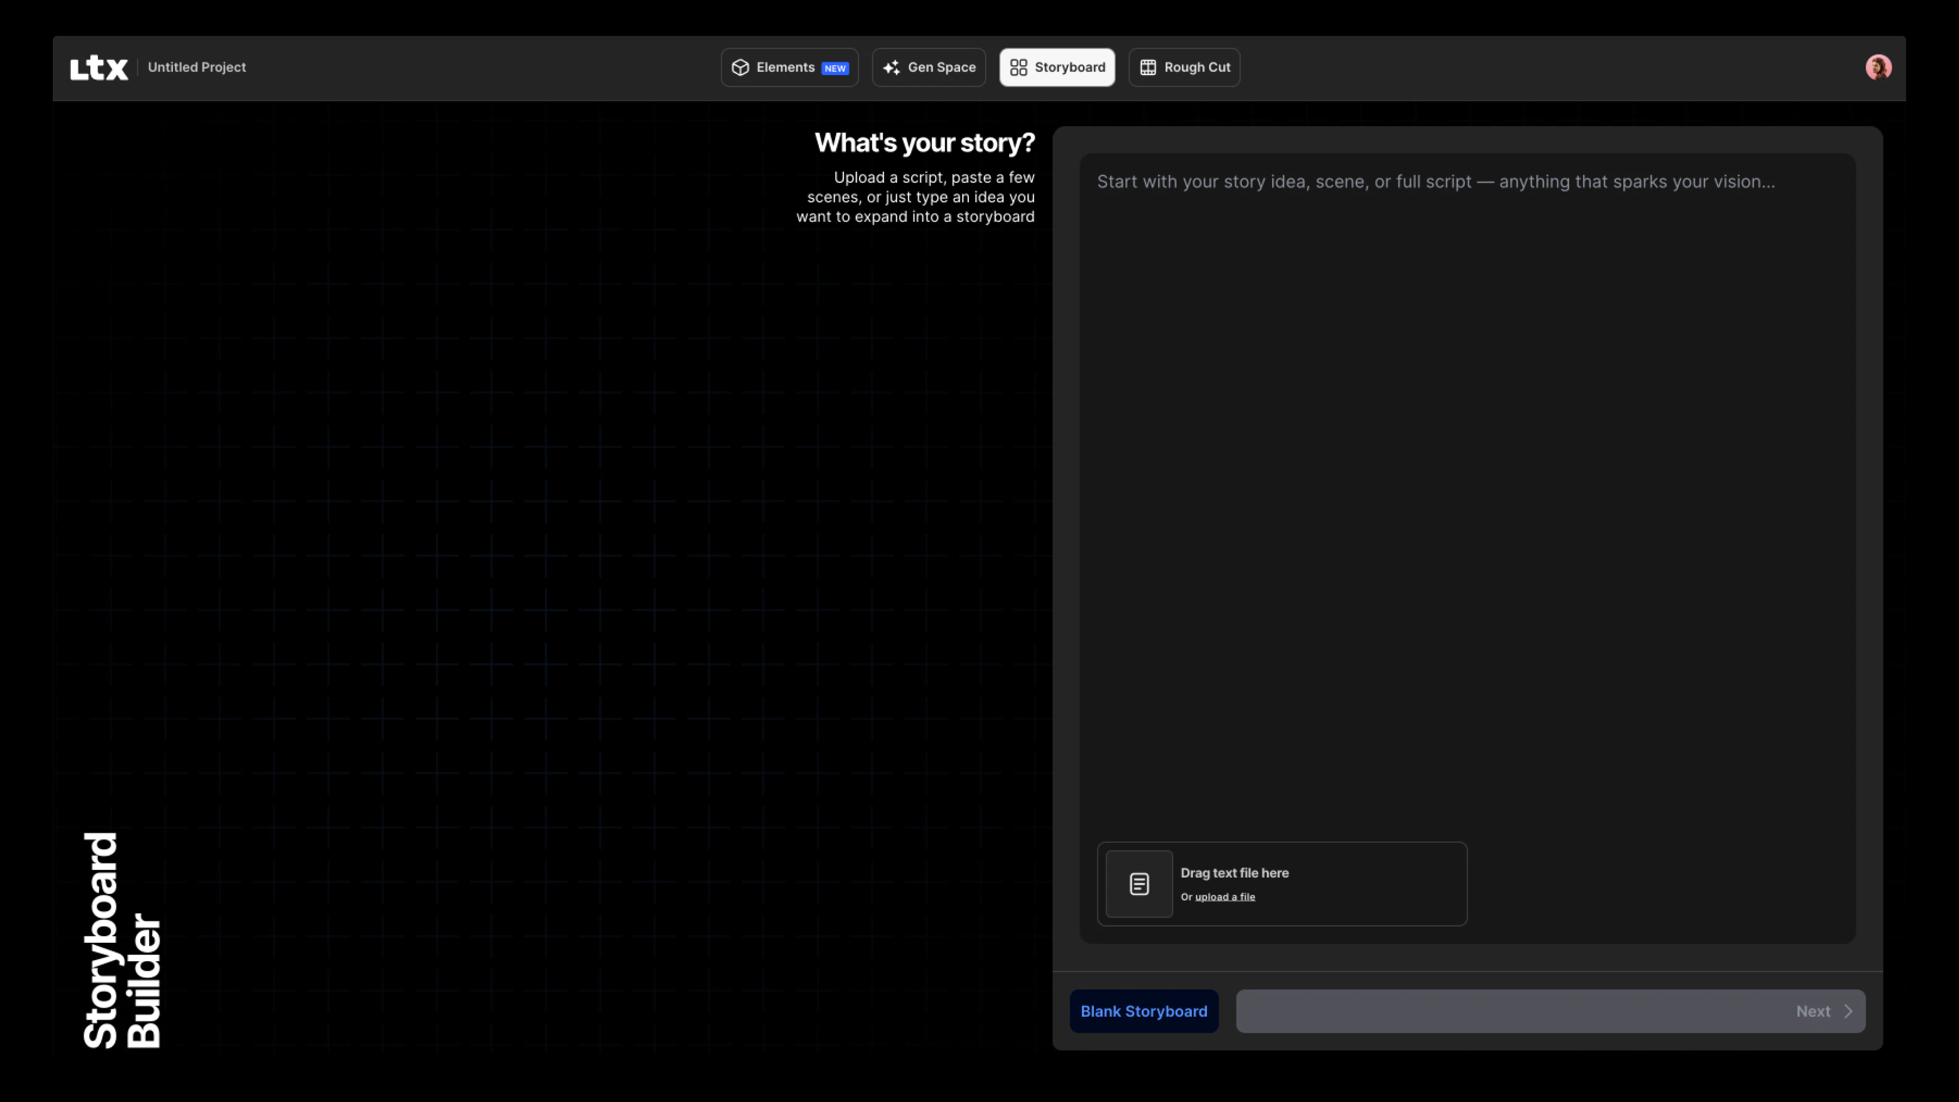Go to the Rough Cut tab
Viewport: 1959px width, 1102px height.
click(x=1196, y=68)
